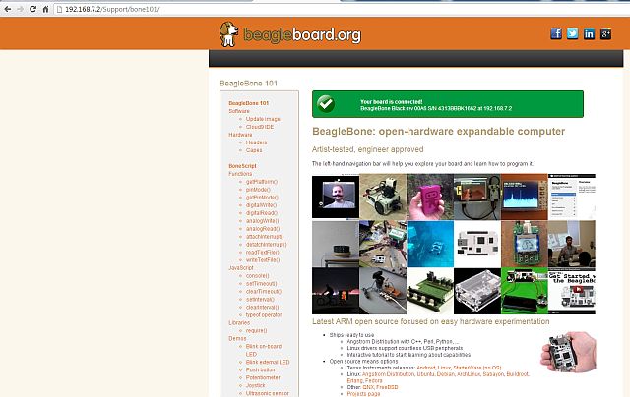Open the clearInterval() JavaScript link

pos(262,308)
